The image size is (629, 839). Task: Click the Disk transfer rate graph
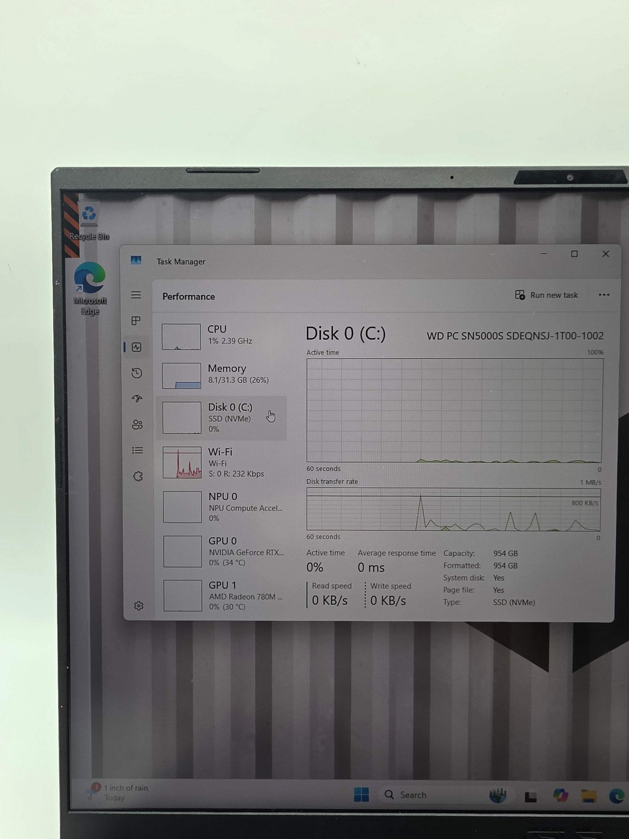point(453,510)
